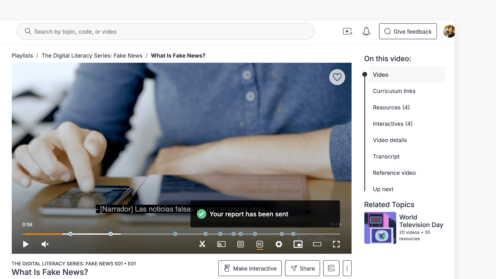The width and height of the screenshot is (496, 279).
Task: Open the clip scissors tool
Action: pyautogui.click(x=202, y=244)
